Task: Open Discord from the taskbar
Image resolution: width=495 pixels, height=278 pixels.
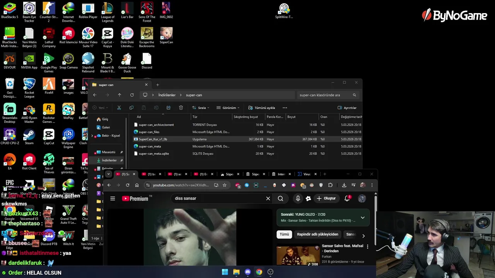Action: [247, 272]
